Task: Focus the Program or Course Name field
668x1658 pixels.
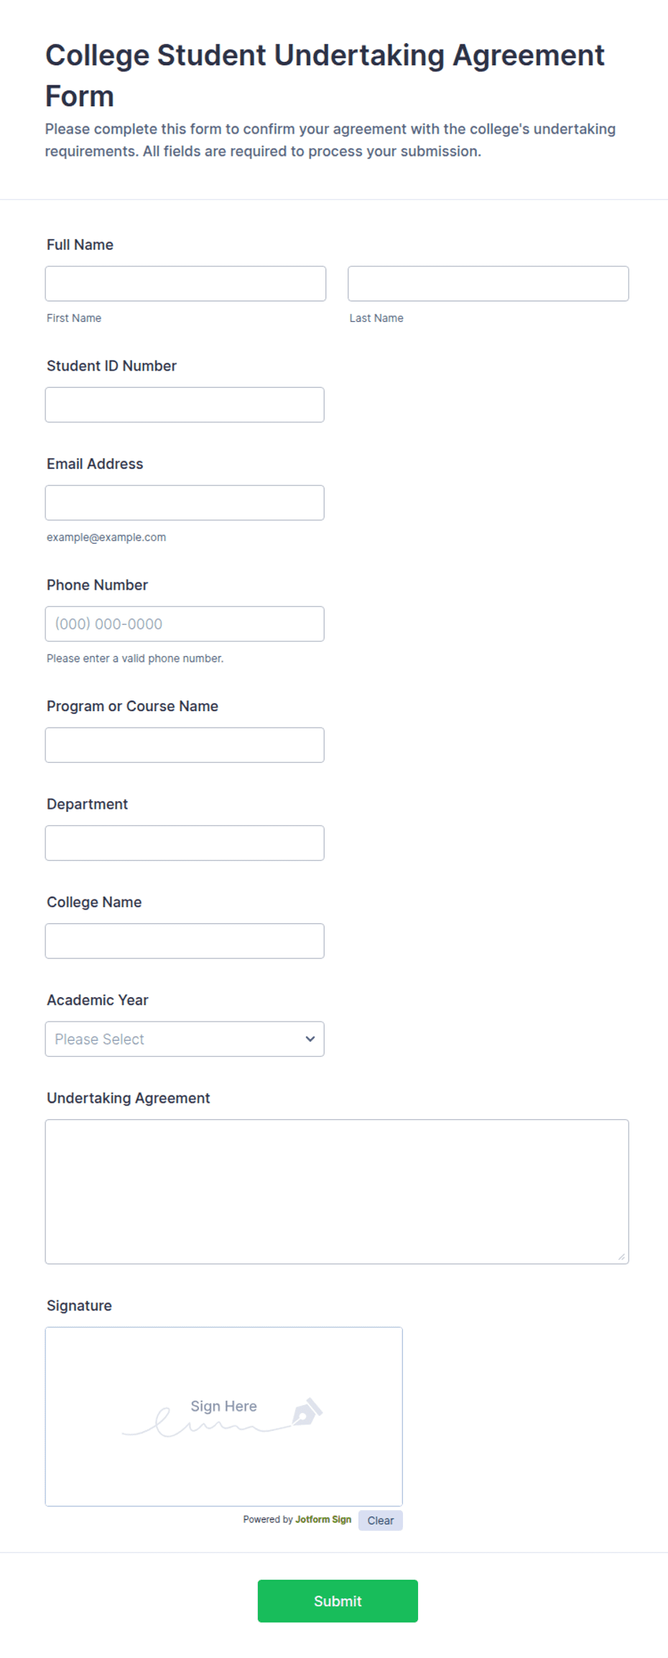Action: point(185,745)
